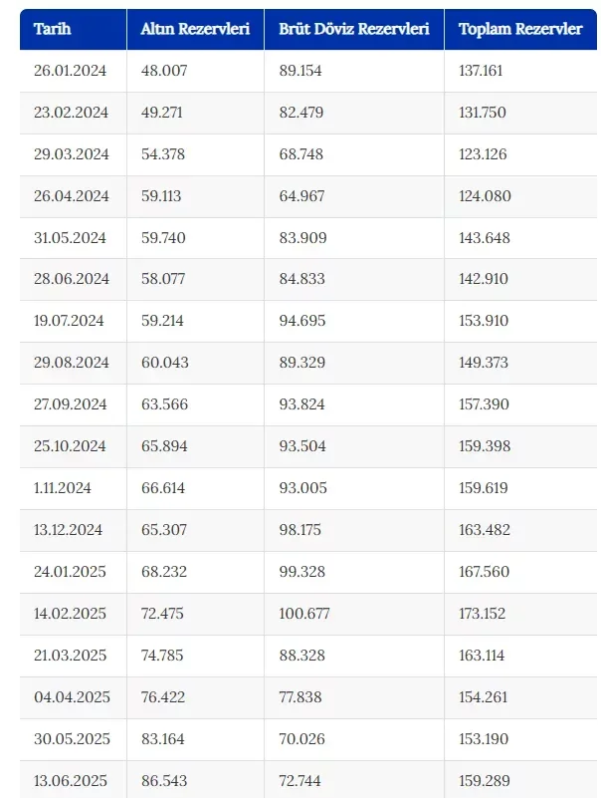Click gold reserve value 86.543
The width and height of the screenshot is (601, 798).
164,780
